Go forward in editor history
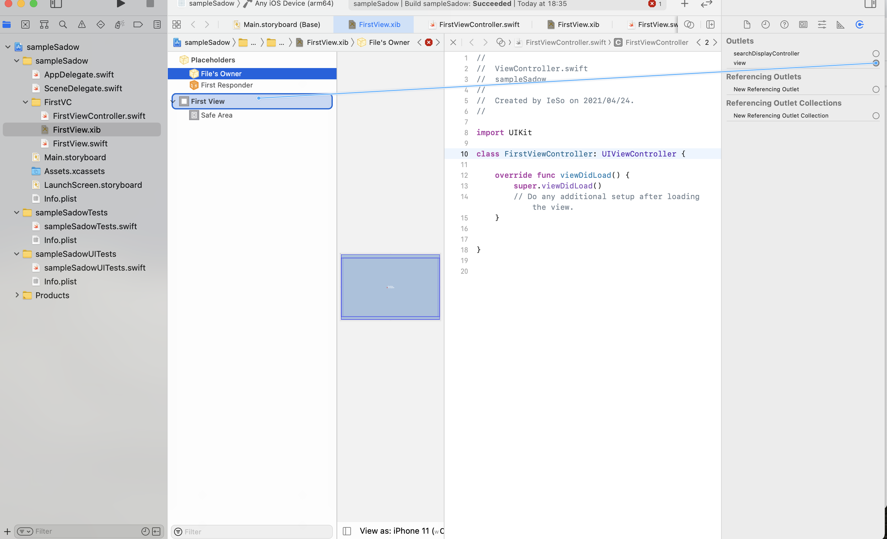Viewport: 887px width, 539px height. [x=207, y=24]
